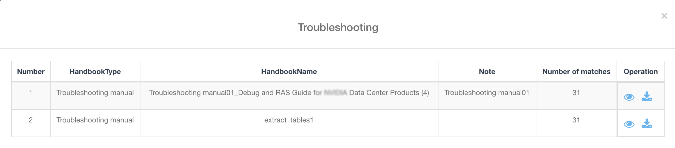Viewport: 675px width, 148px height.
Task: Click the HandbookName column header
Action: [289, 72]
